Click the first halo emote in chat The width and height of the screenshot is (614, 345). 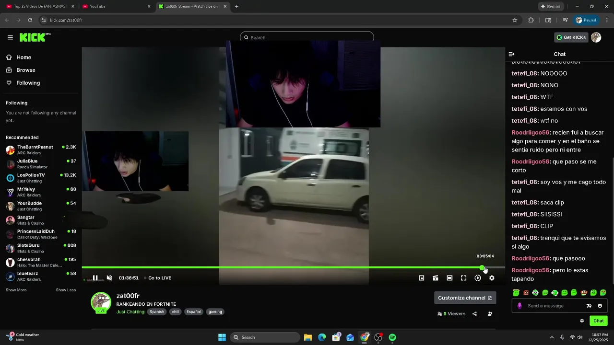[516, 293]
